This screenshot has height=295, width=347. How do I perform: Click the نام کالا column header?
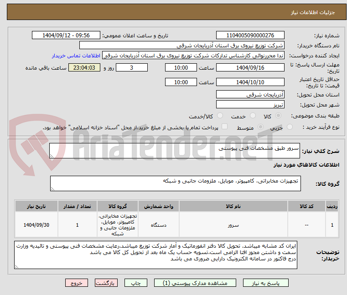(x=233, y=206)
